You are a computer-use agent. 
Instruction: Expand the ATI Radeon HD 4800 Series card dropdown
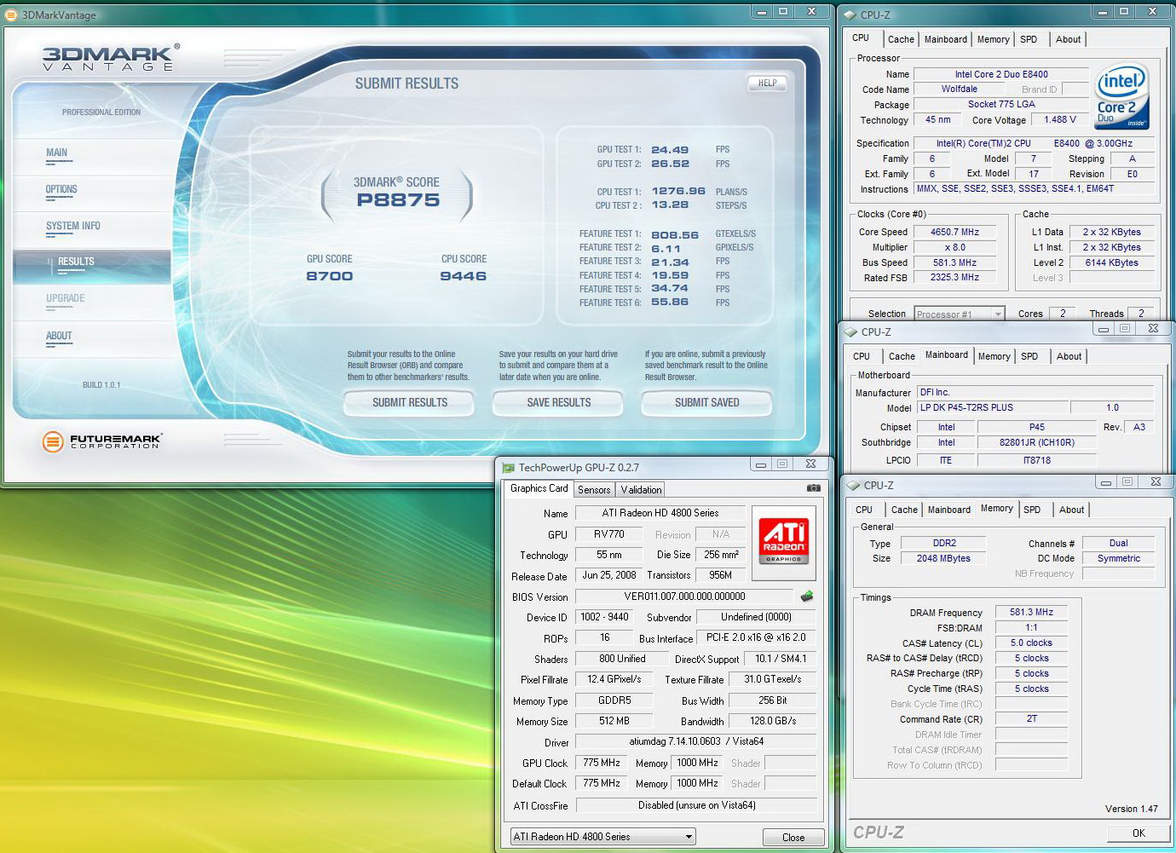[602, 837]
